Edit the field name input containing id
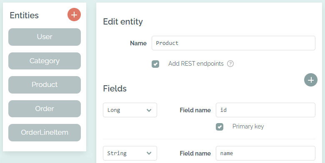 (265, 110)
